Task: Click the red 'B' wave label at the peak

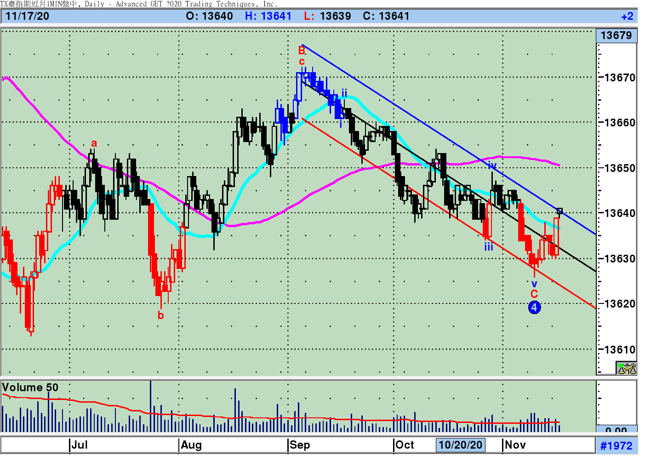Action: click(x=302, y=50)
